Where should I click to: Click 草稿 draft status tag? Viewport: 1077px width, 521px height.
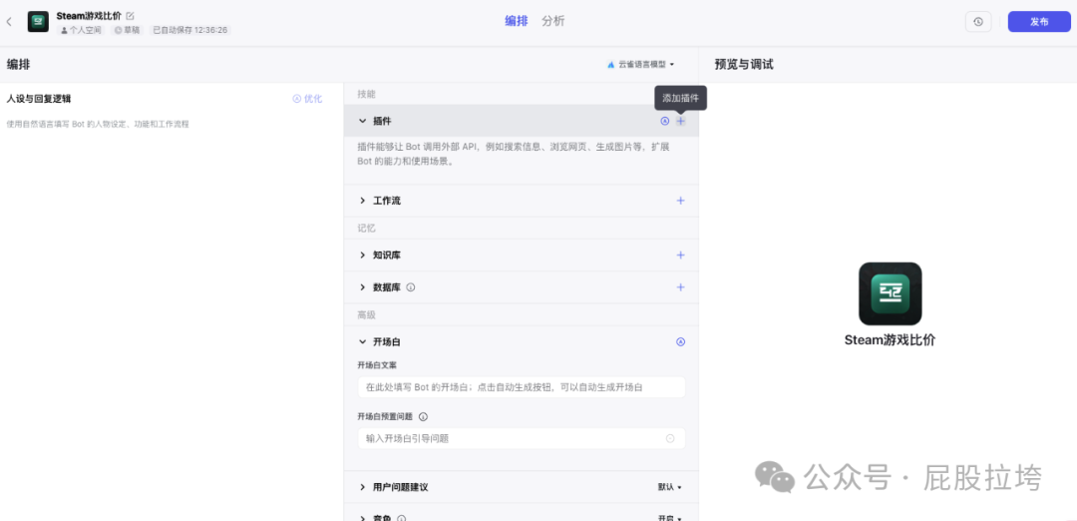pos(128,30)
